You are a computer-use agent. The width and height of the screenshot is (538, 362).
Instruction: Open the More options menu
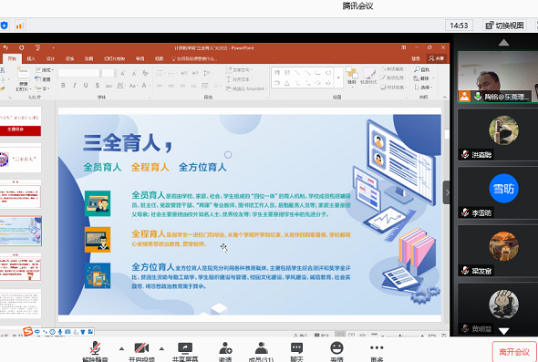pyautogui.click(x=377, y=352)
